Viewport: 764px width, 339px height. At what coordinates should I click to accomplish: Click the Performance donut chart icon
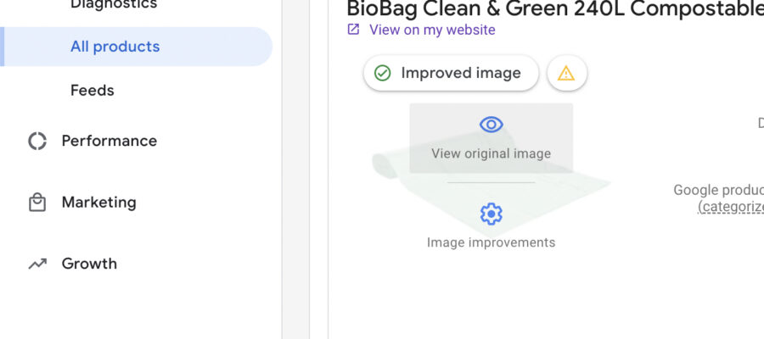[37, 141]
